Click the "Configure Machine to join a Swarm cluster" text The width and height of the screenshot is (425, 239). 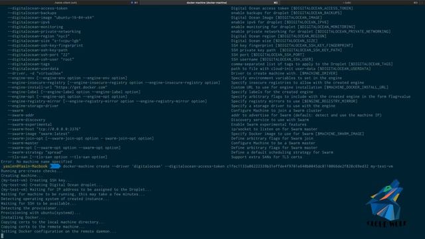coord(276,111)
